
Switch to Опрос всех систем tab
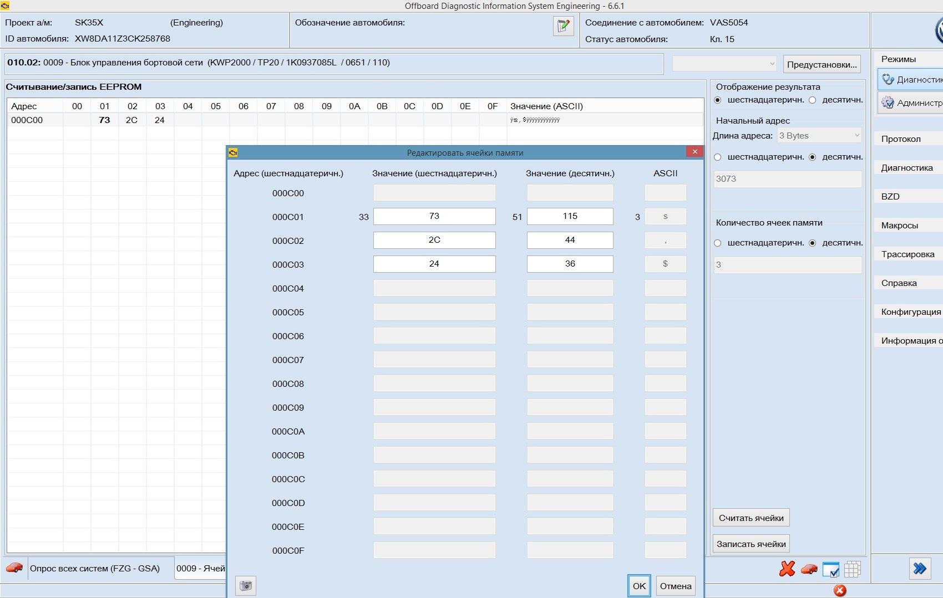point(94,569)
